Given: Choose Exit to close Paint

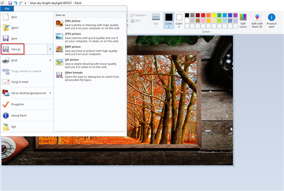Looking at the screenshot, I should (27, 126).
